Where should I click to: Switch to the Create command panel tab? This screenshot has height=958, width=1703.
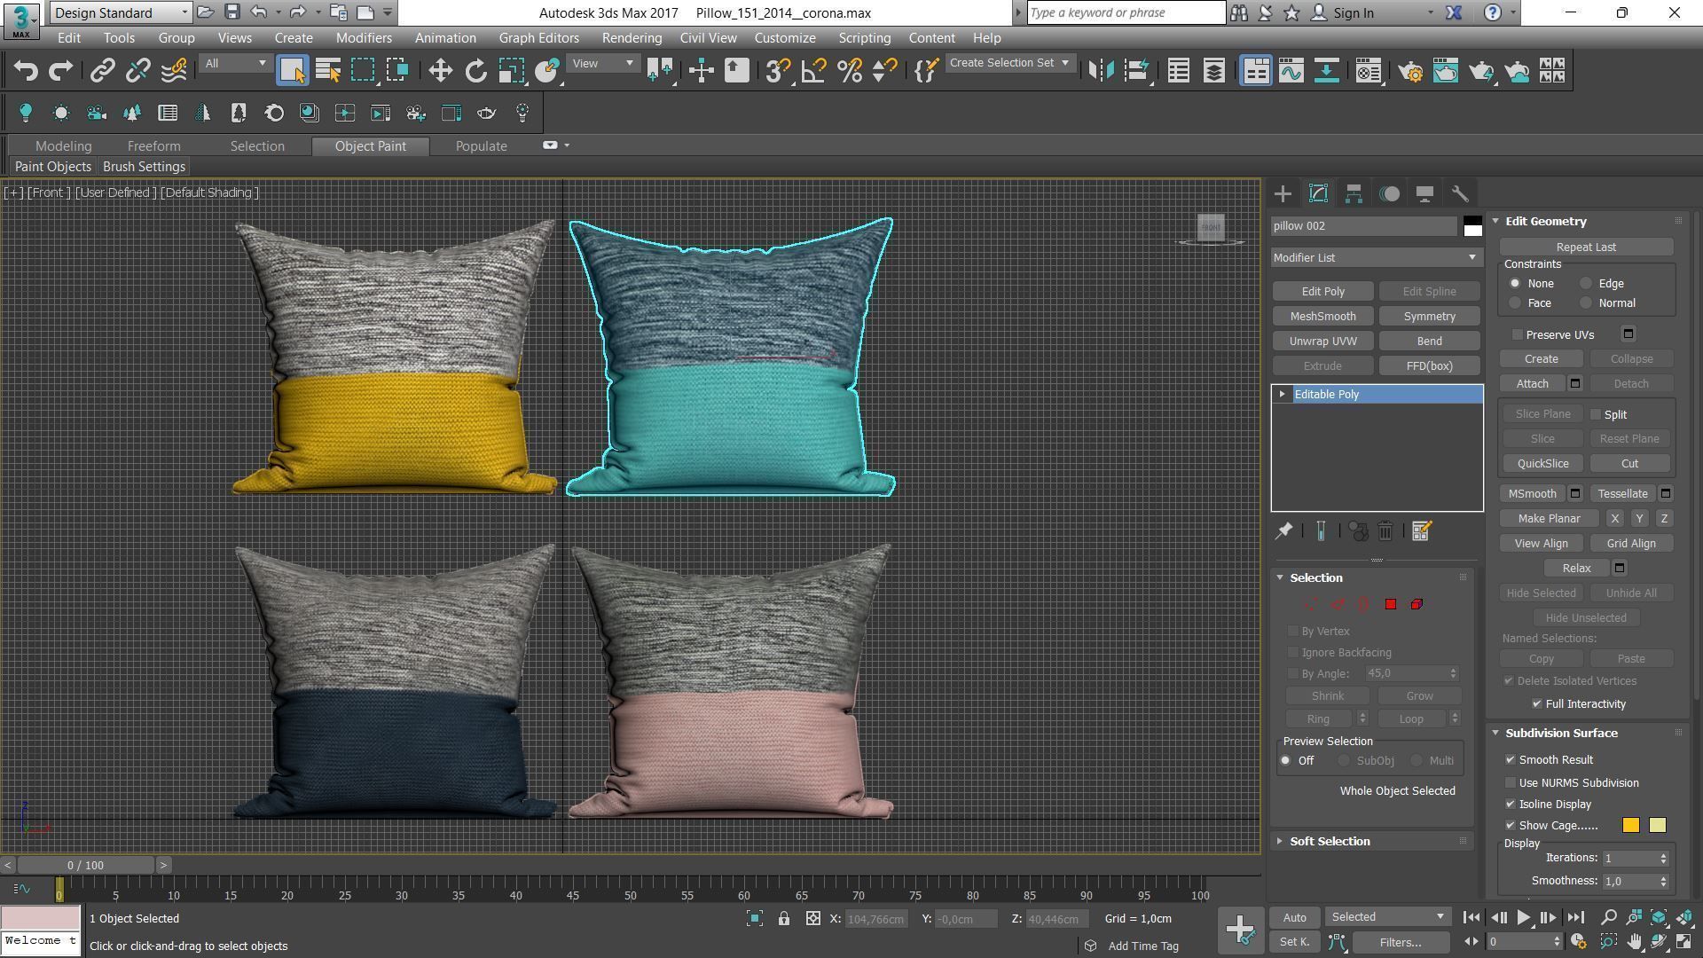pyautogui.click(x=1283, y=193)
